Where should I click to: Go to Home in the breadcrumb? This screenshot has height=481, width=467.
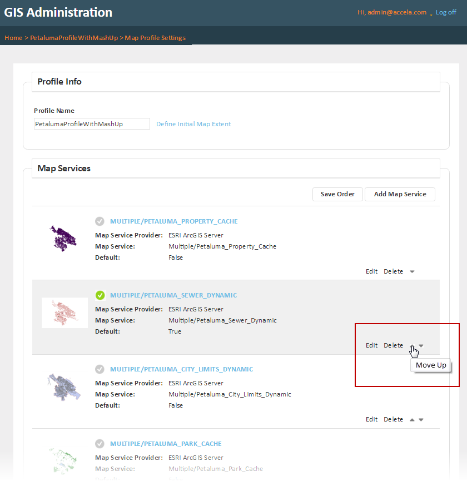(x=13, y=38)
